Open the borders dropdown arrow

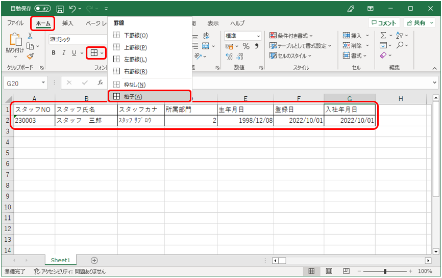(x=102, y=53)
